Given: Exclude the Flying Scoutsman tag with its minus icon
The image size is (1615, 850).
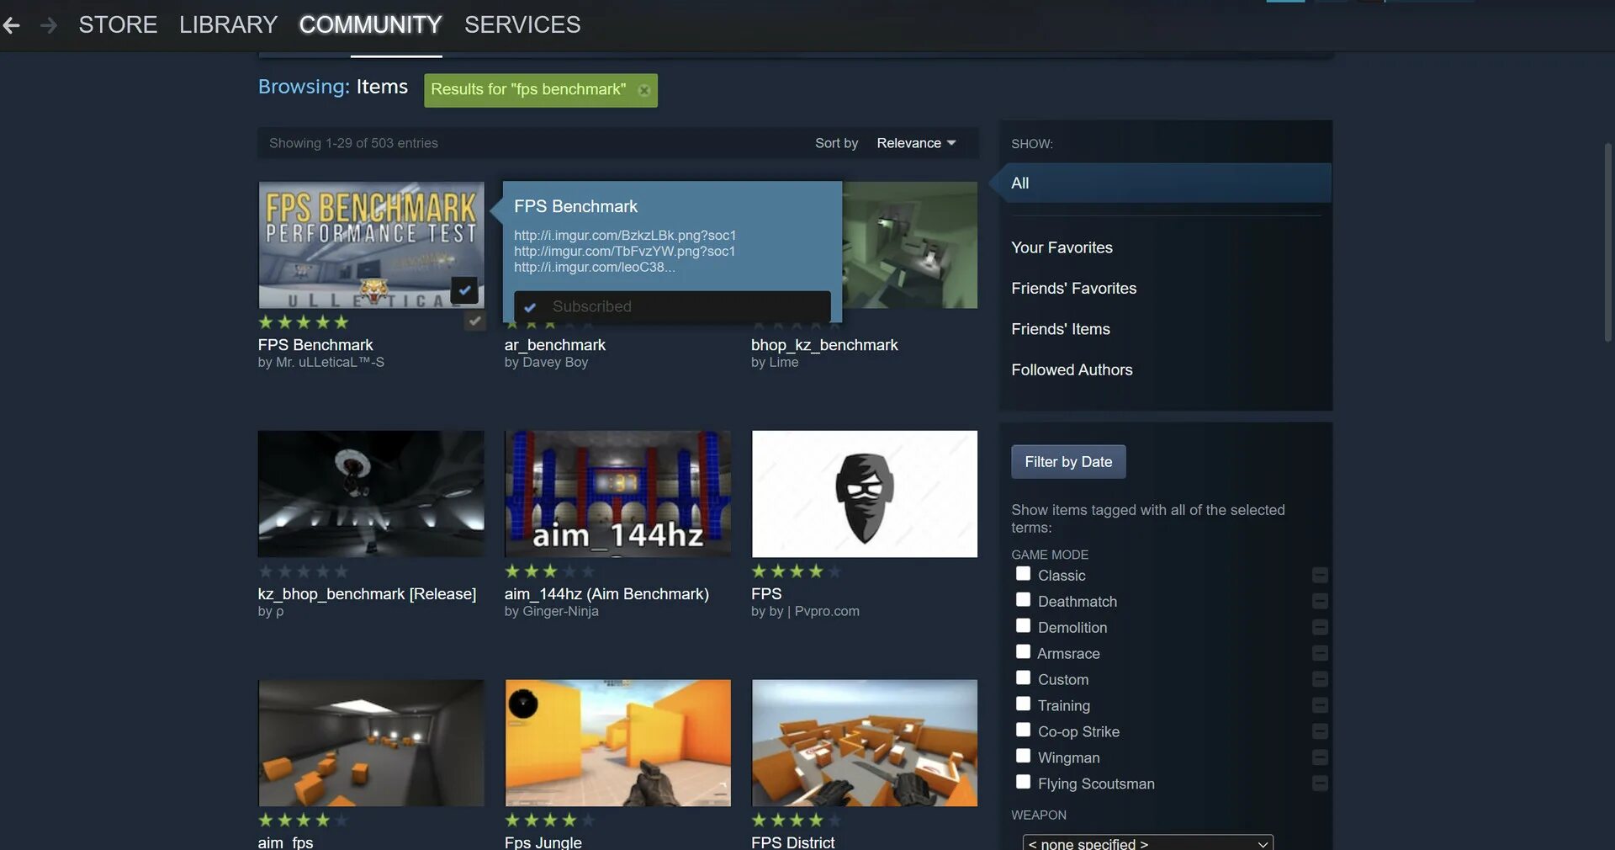Looking at the screenshot, I should [x=1320, y=784].
